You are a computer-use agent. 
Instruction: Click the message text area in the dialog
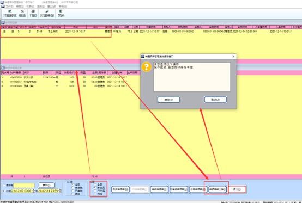click(x=192, y=77)
